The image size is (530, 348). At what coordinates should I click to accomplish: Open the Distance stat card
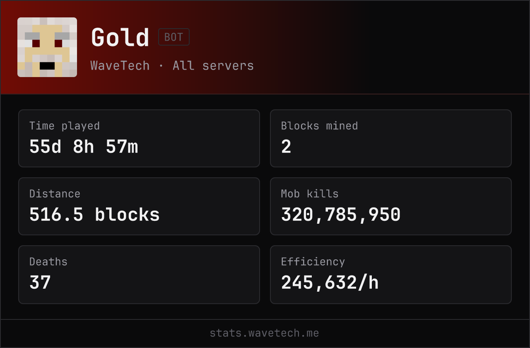[139, 206]
